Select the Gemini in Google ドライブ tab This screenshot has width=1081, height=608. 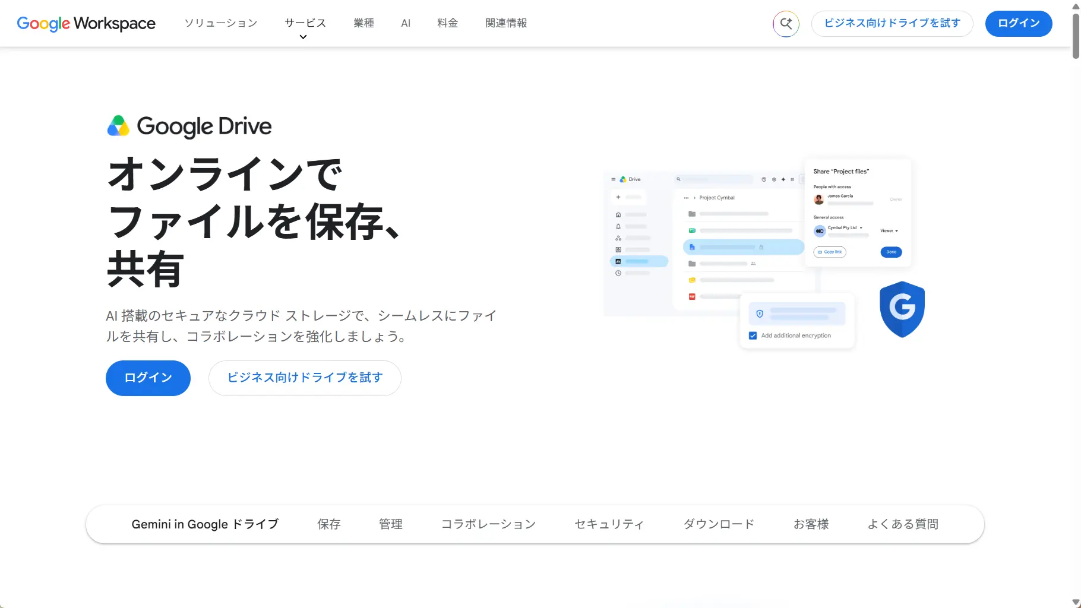(x=205, y=524)
